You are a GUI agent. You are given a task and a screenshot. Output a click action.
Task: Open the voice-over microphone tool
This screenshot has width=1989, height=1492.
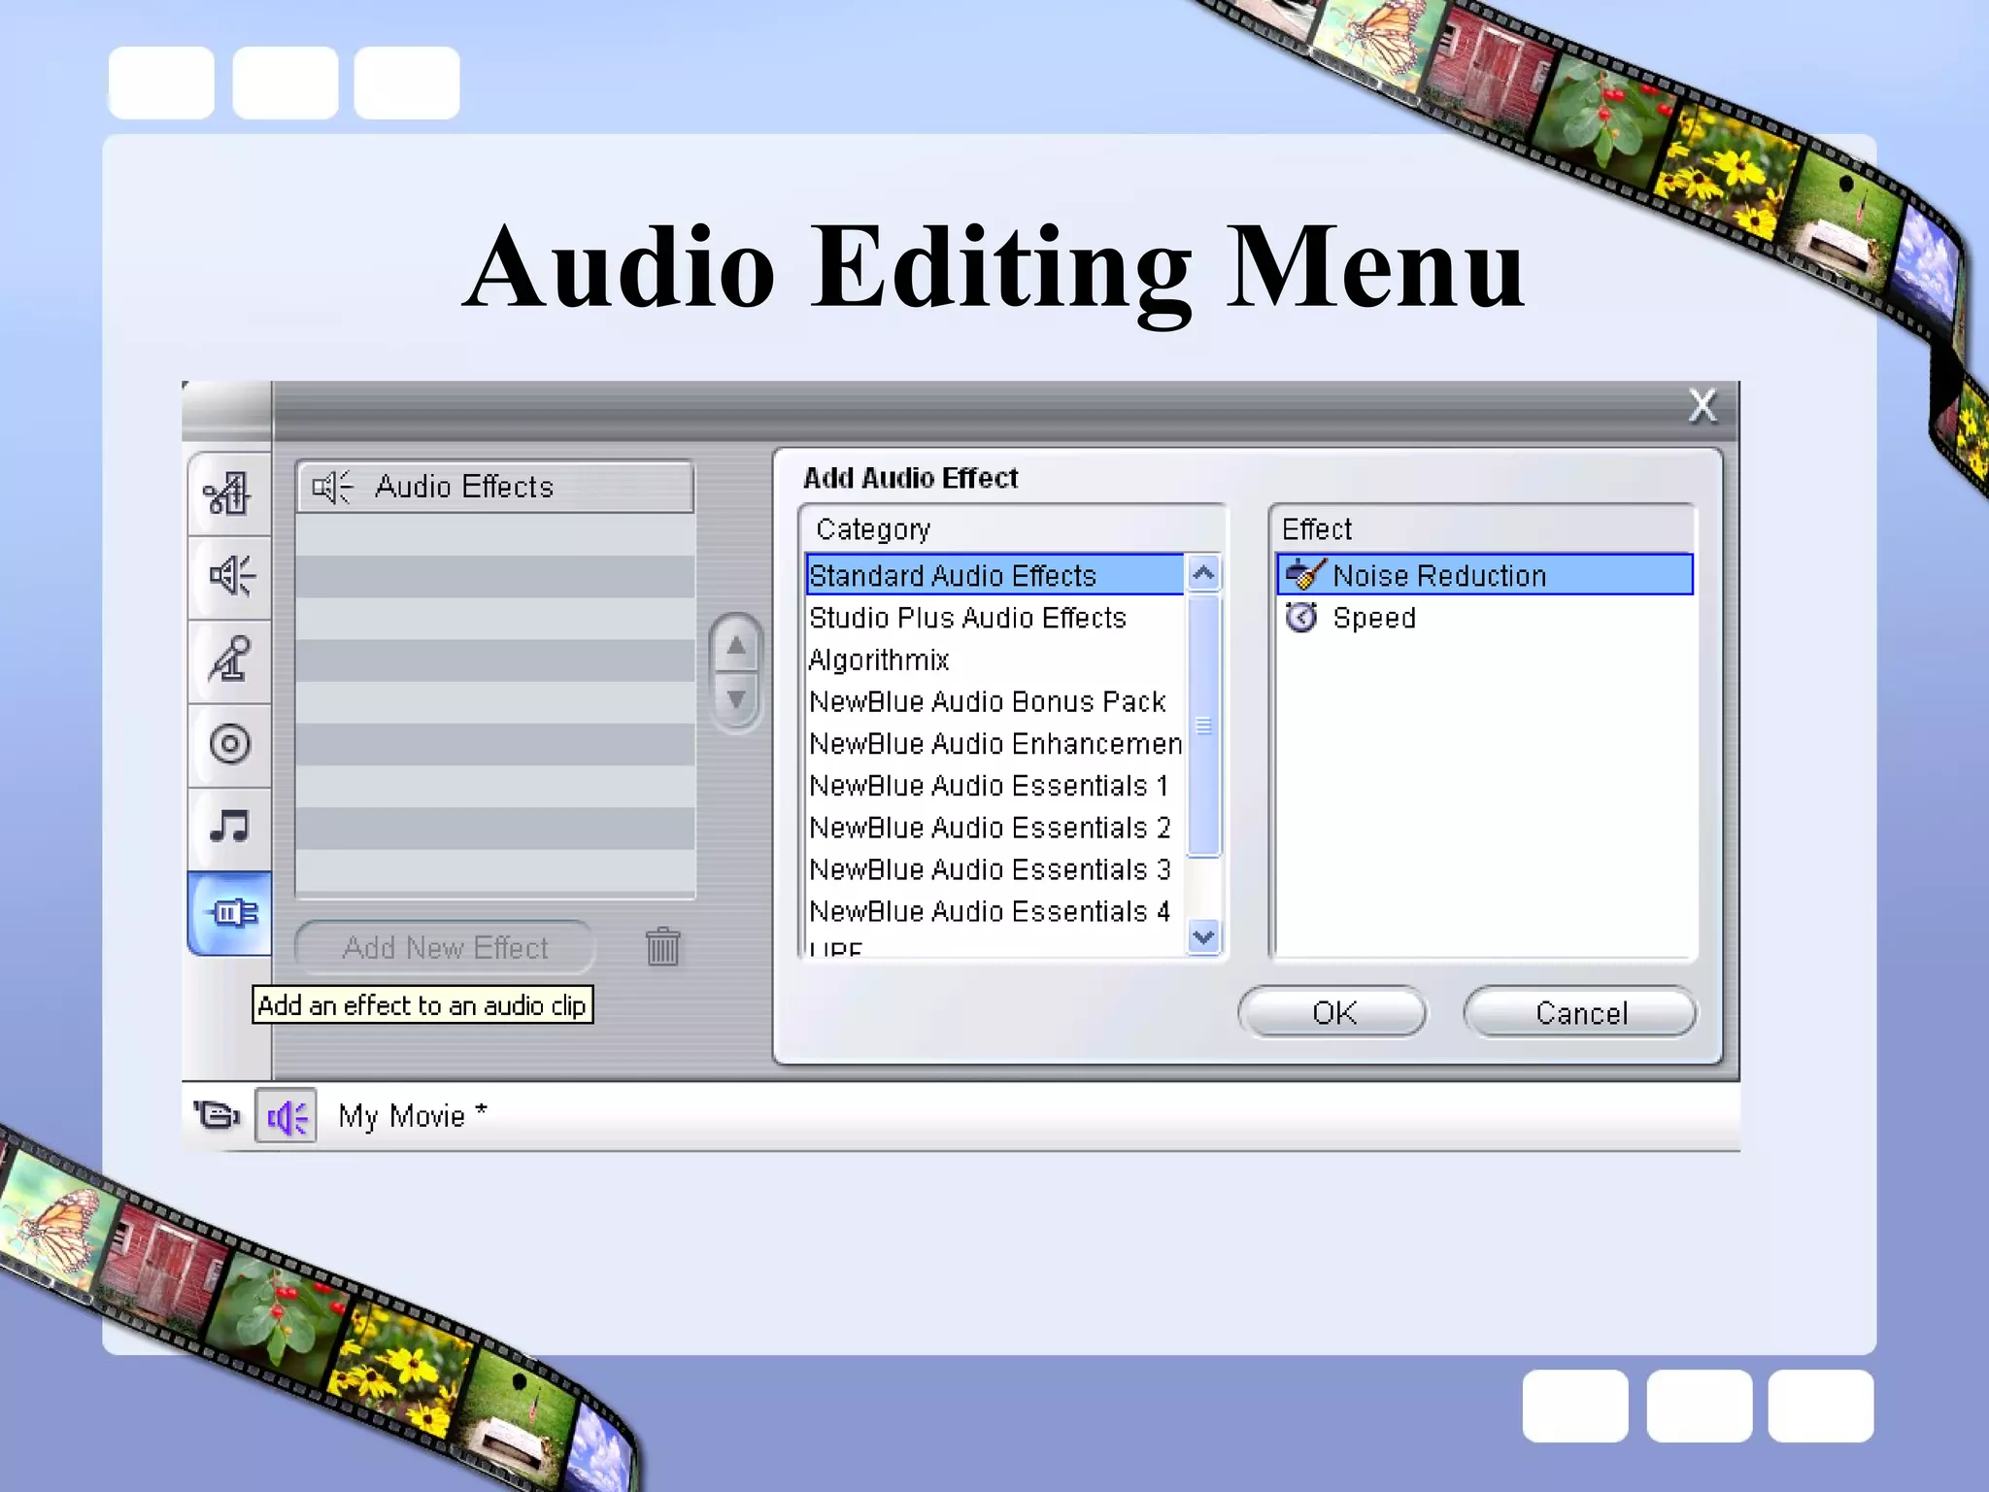[x=229, y=661]
